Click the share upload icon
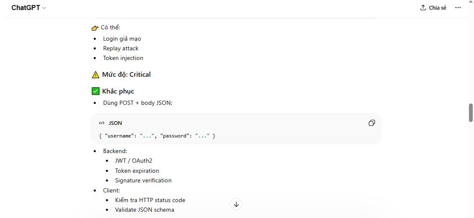 [x=423, y=8]
